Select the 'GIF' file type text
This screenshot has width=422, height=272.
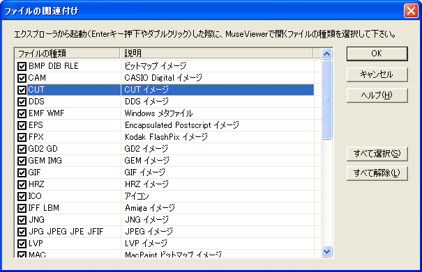(x=34, y=173)
